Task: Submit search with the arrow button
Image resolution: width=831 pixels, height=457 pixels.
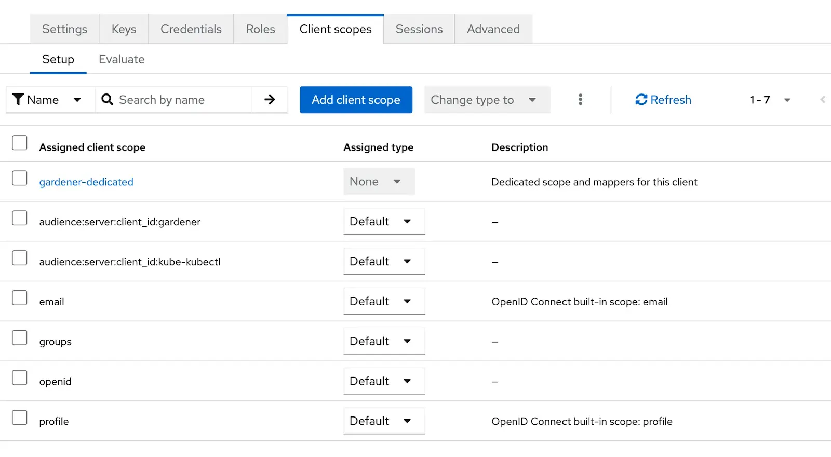Action: [270, 99]
